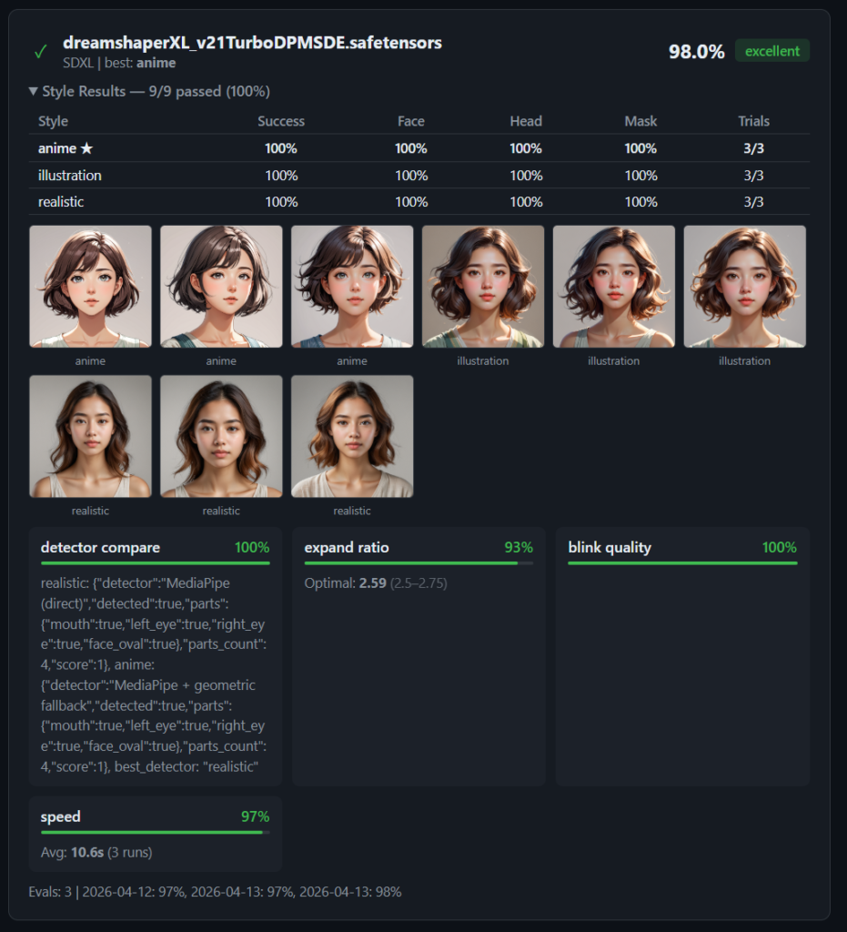Click the blink quality card heading

610,548
